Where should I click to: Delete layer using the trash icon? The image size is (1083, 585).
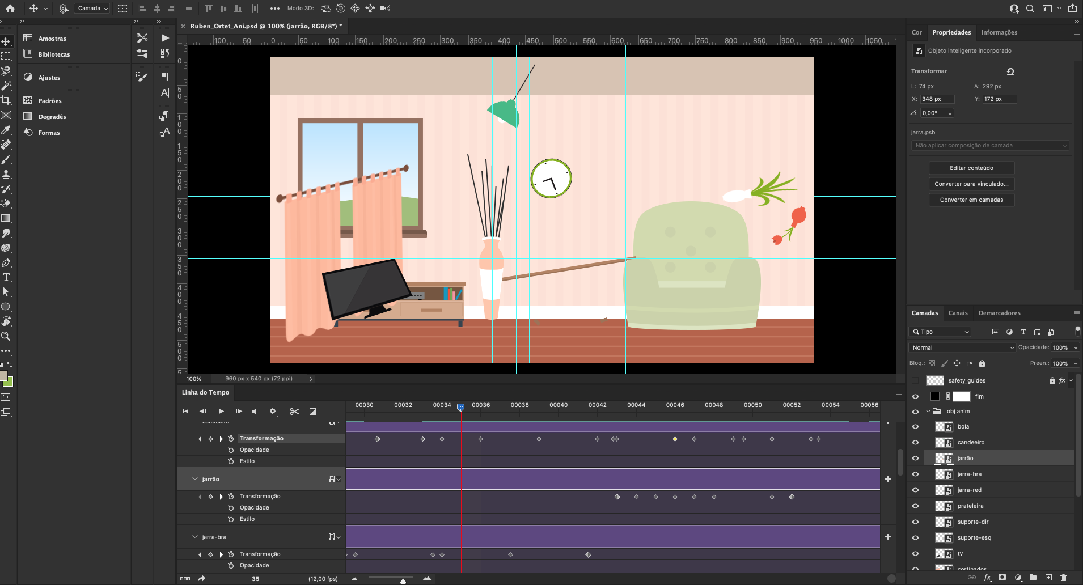pyautogui.click(x=1063, y=578)
